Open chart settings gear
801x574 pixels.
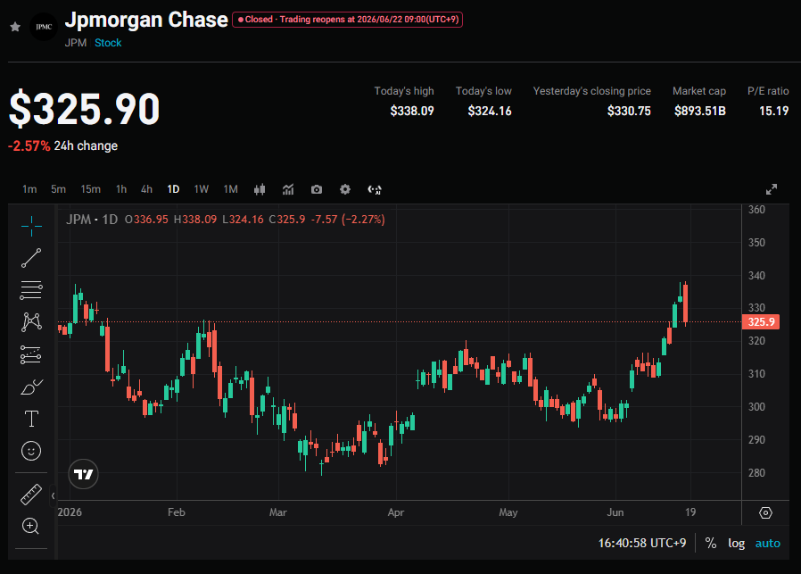click(345, 189)
